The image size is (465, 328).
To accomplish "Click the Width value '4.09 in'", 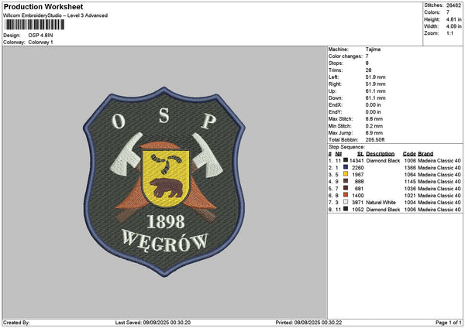I will 453,26.
